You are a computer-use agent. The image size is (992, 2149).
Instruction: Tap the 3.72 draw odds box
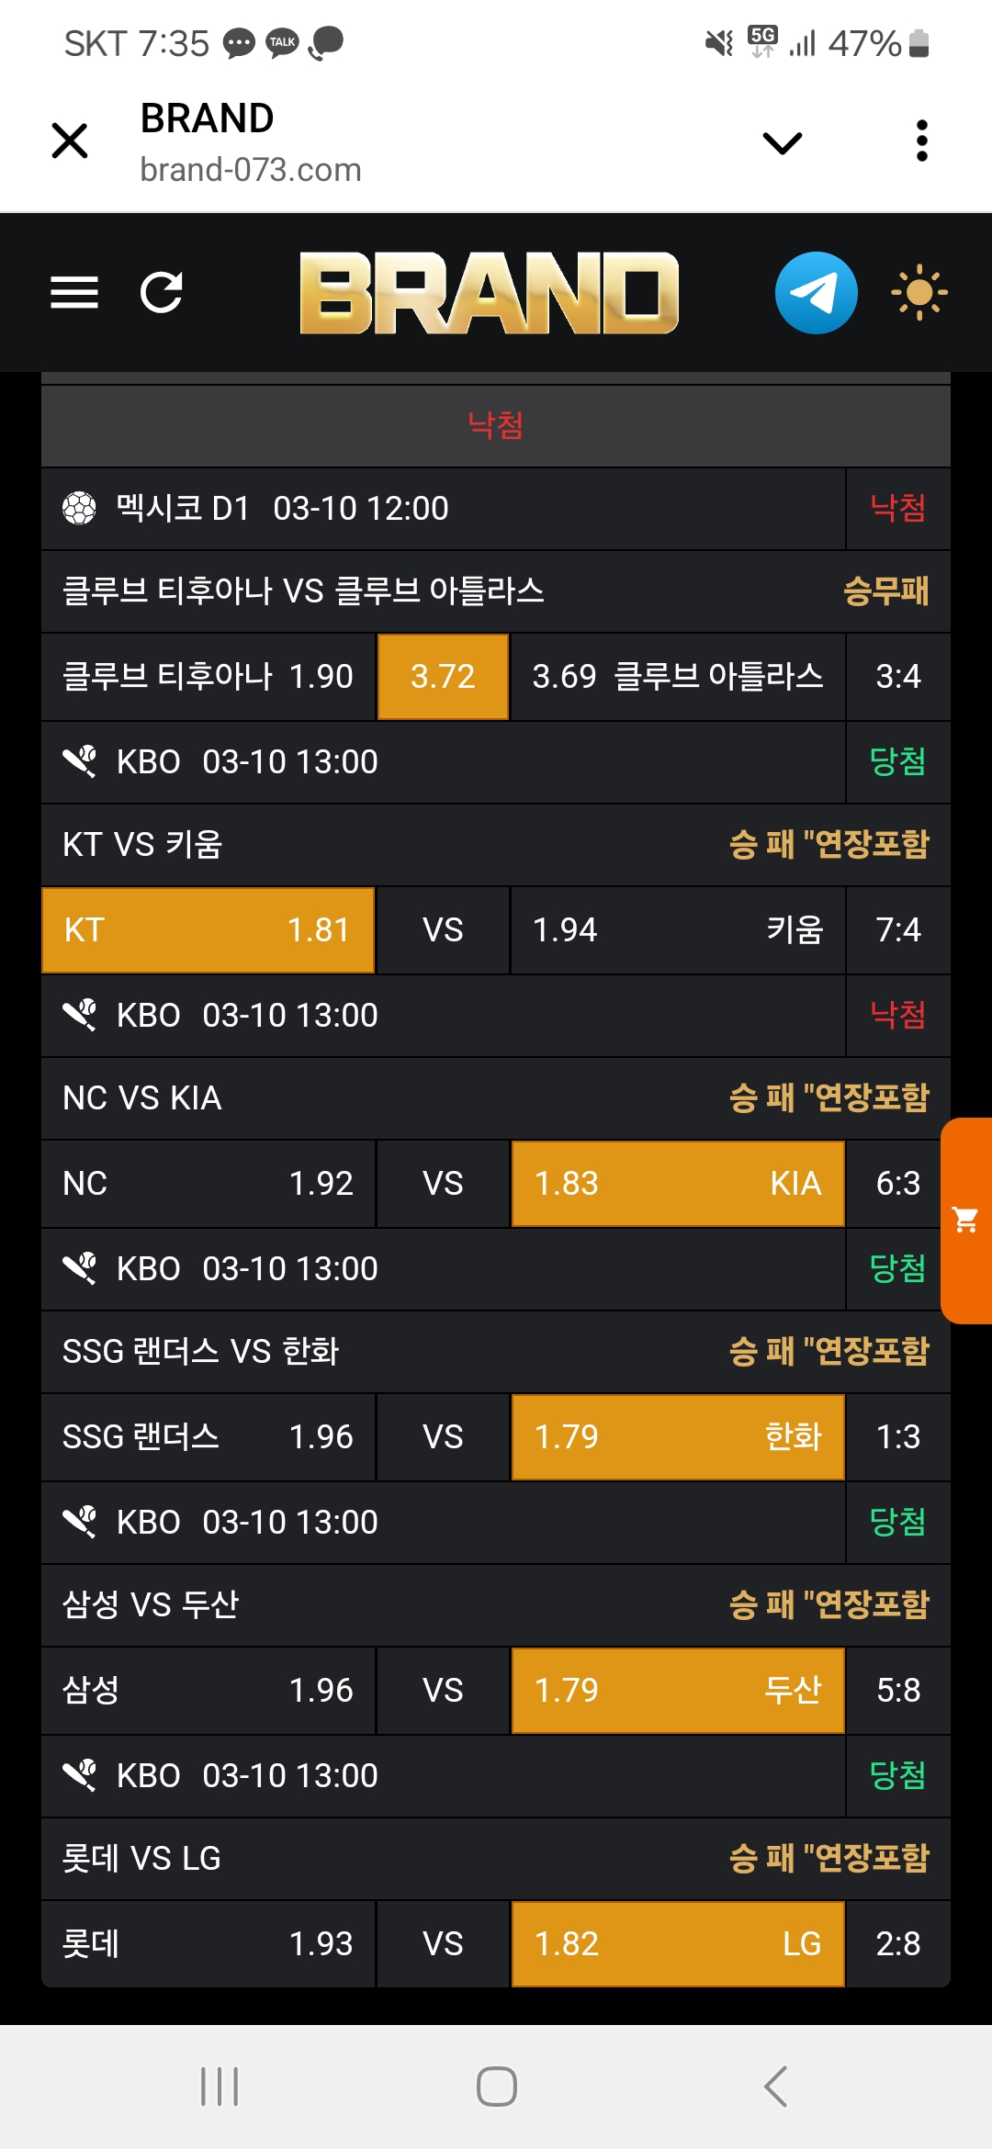(443, 677)
